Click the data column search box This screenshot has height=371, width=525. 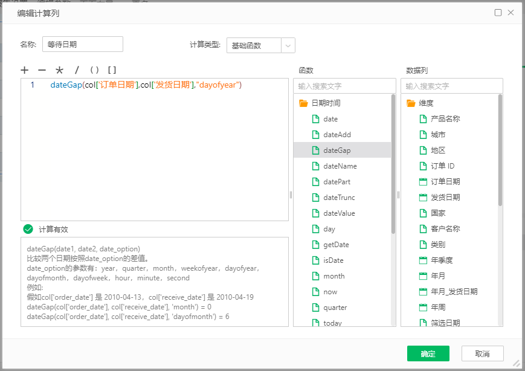pyautogui.click(x=451, y=86)
